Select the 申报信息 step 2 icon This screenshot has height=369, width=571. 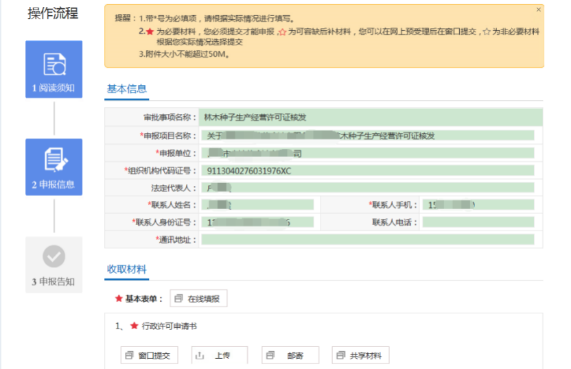tap(54, 160)
